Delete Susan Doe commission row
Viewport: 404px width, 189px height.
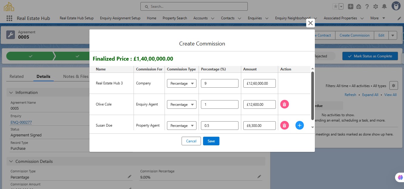click(284, 125)
